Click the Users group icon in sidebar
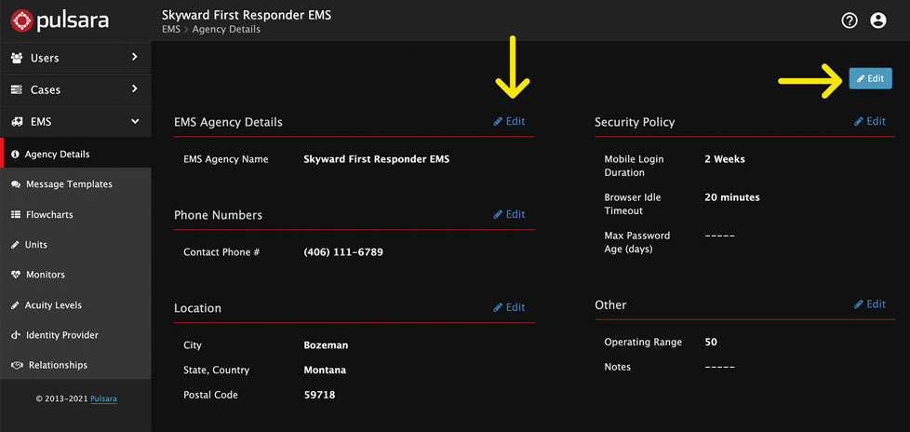This screenshot has height=432, width=910. [x=17, y=58]
